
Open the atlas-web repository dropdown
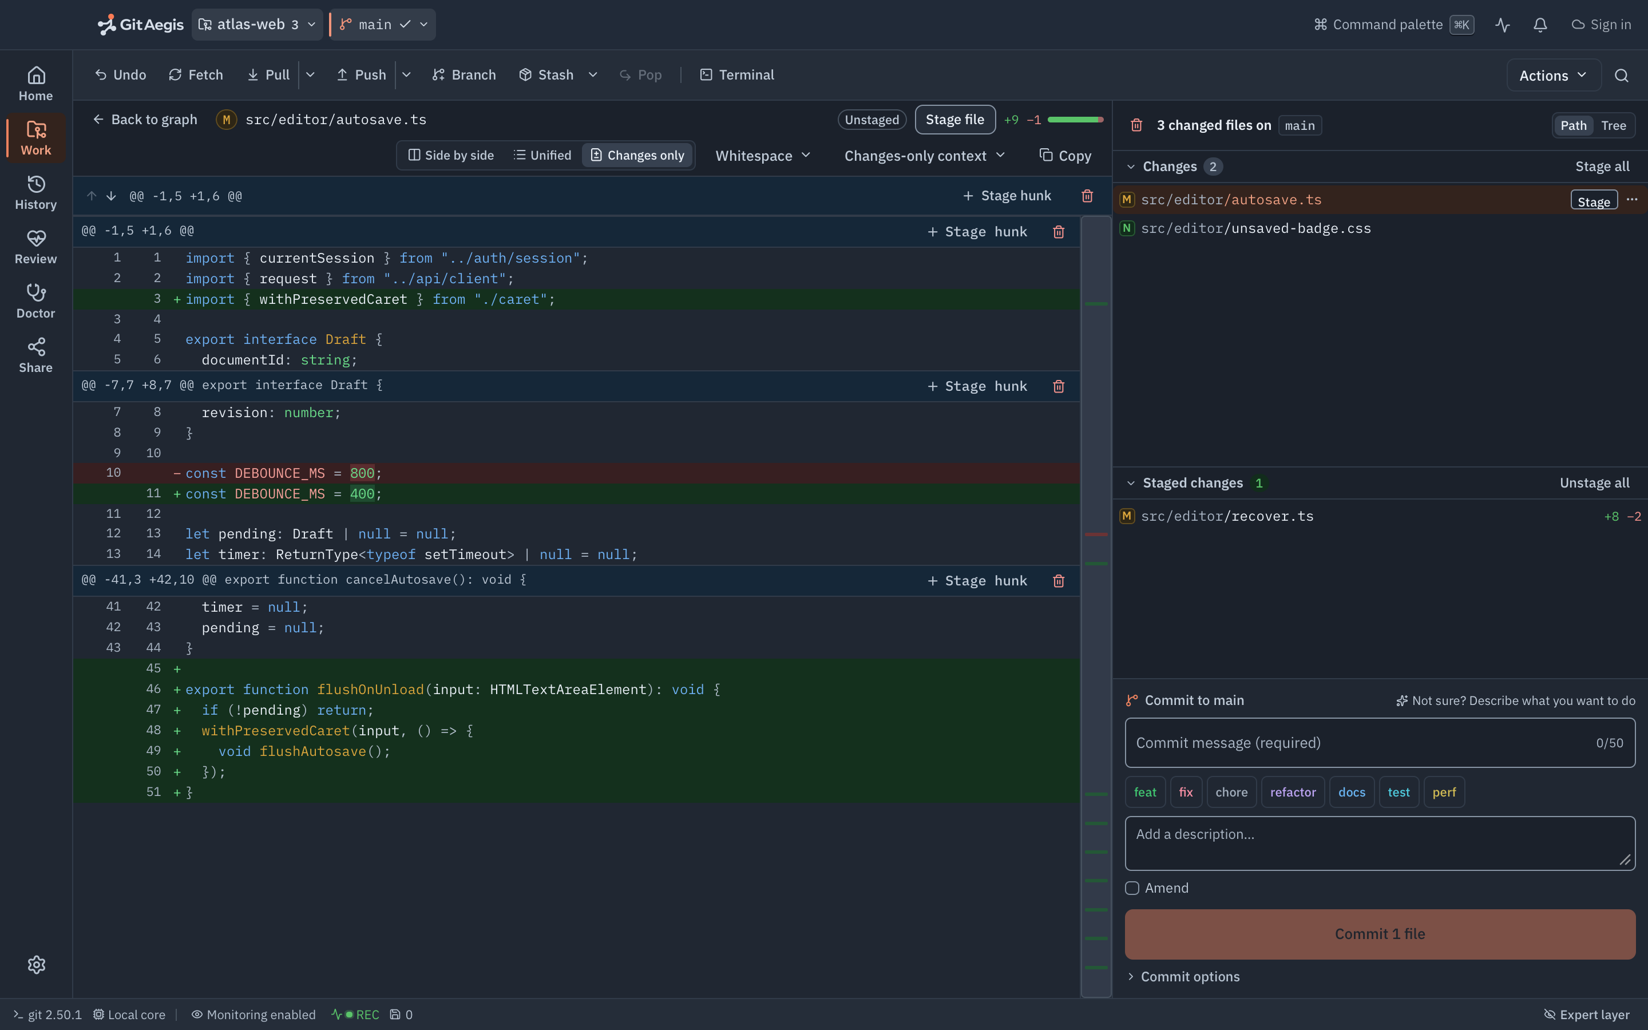257,25
